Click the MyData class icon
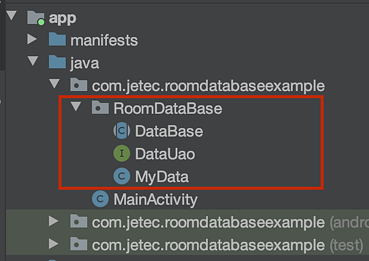 (122, 176)
